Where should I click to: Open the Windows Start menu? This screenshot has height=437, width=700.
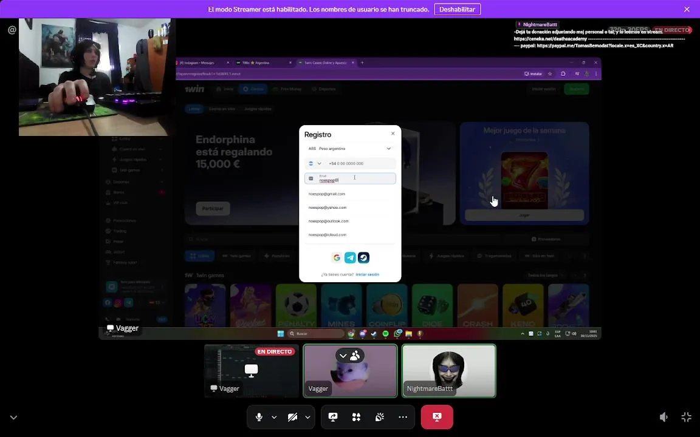(280, 334)
